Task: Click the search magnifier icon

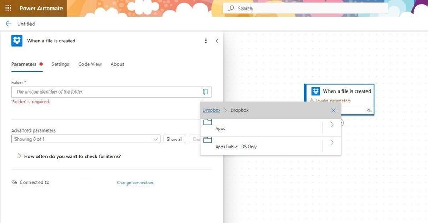Action: click(231, 8)
